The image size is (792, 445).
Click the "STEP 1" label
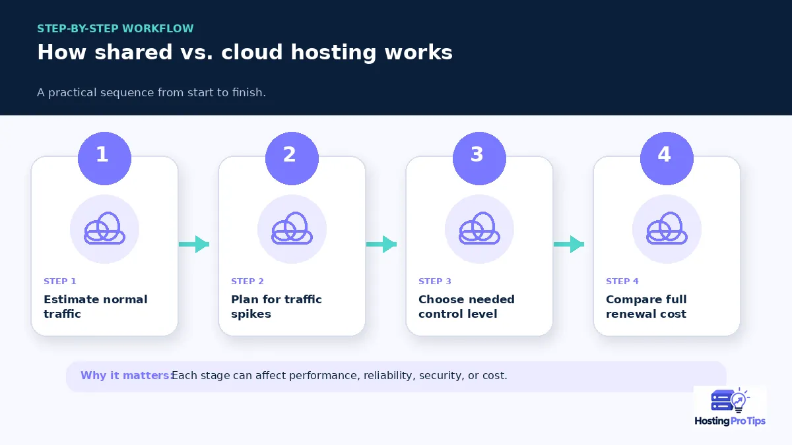[x=60, y=282]
